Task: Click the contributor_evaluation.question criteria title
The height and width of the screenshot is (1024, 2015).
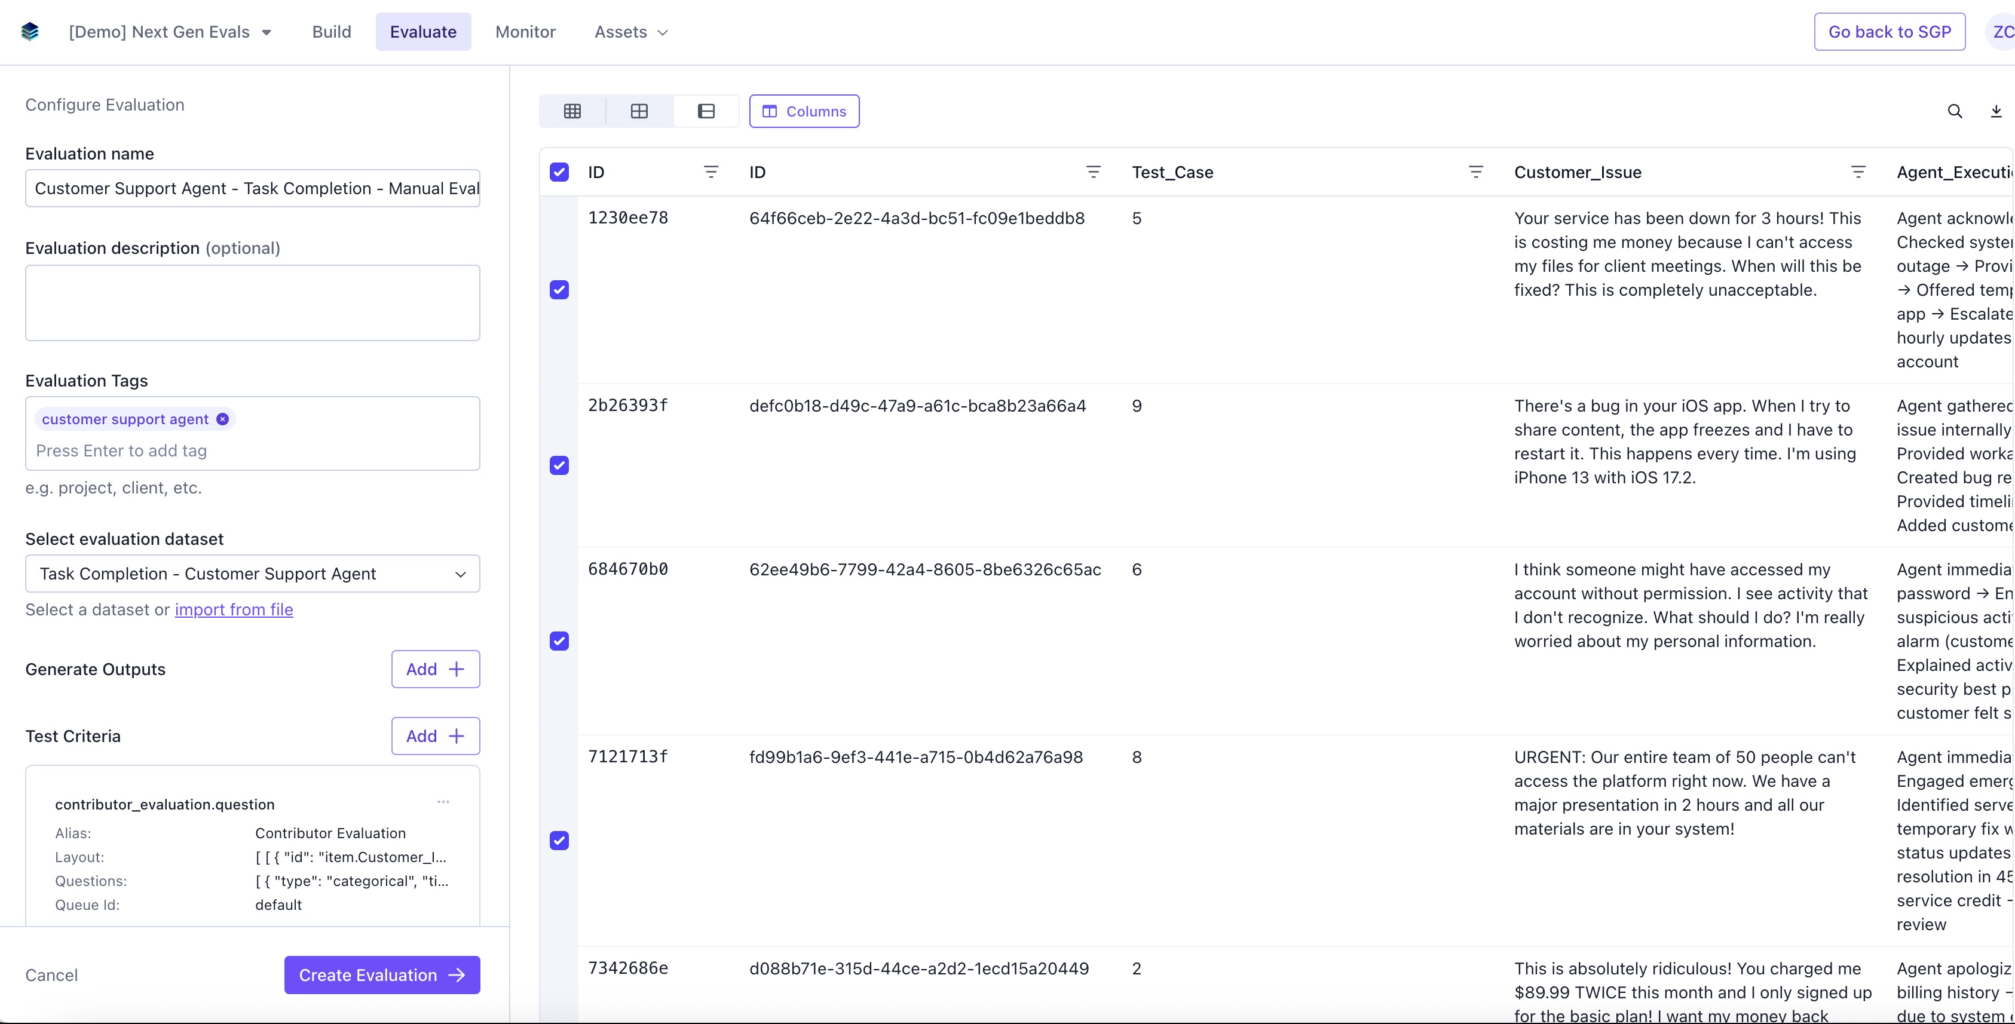Action: [x=164, y=804]
